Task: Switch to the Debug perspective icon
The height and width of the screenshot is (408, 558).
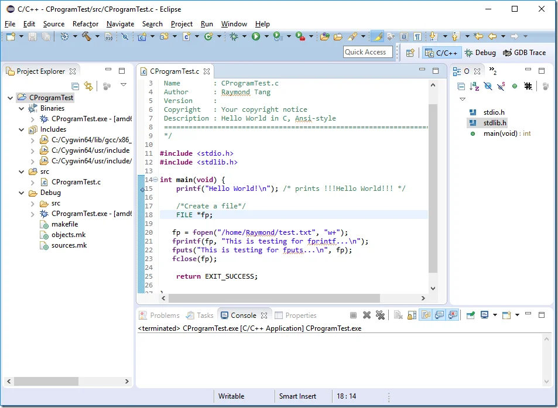Action: pos(480,52)
